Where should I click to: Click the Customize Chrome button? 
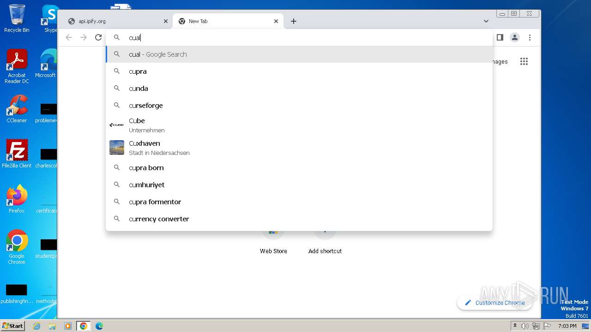(495, 302)
